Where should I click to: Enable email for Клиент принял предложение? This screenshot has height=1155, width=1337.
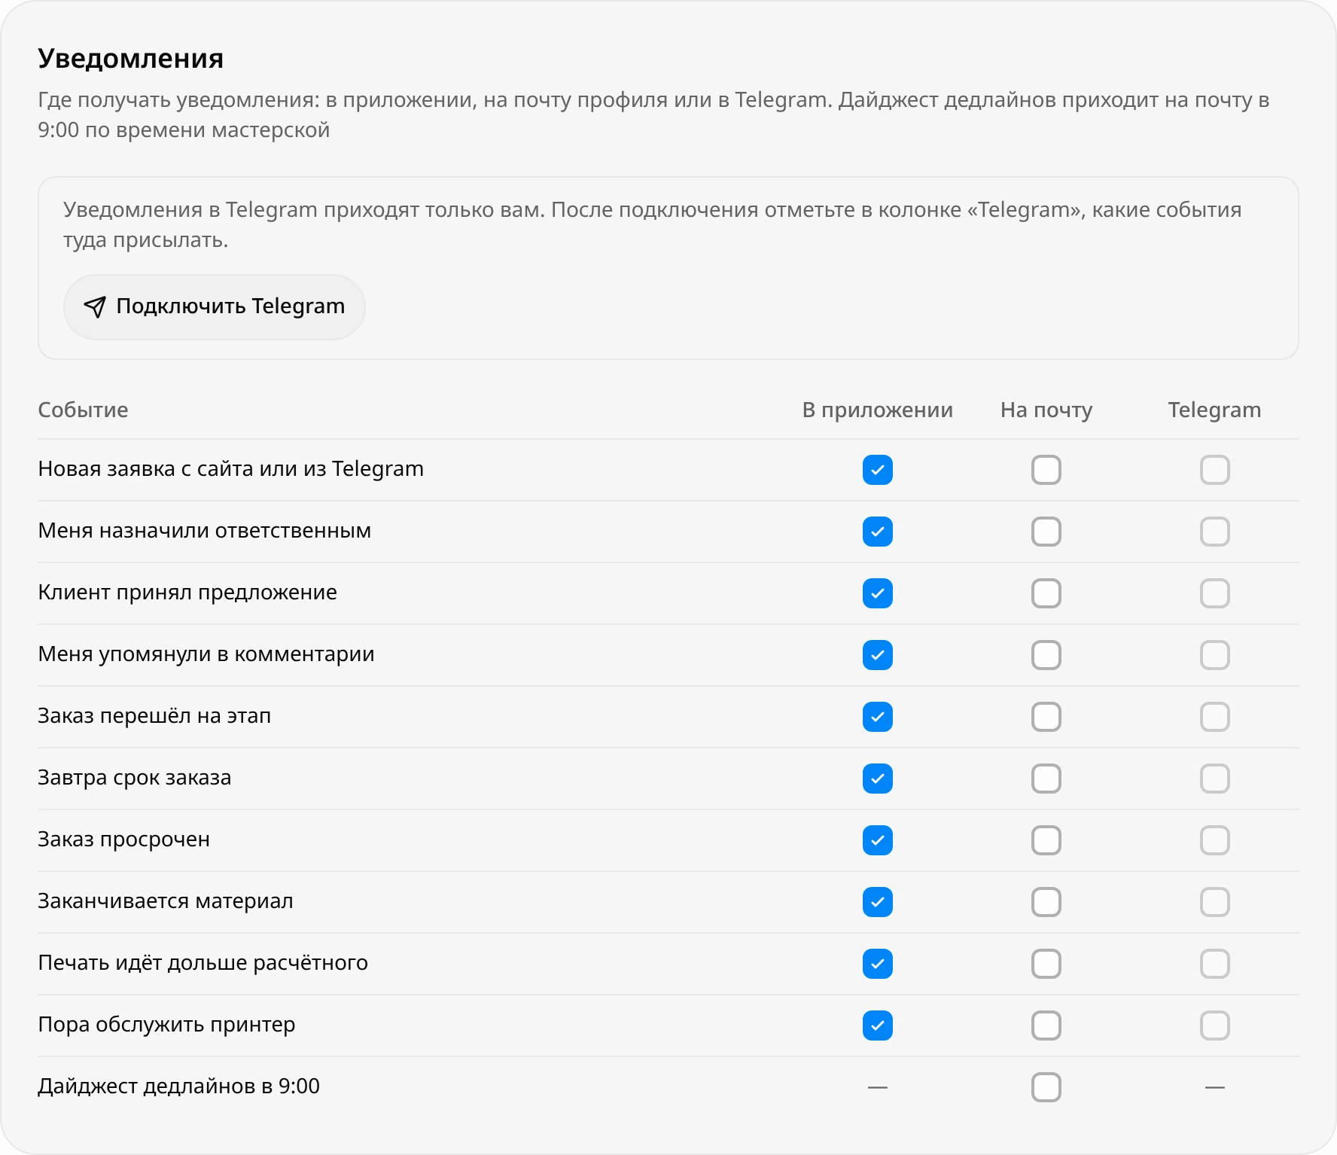click(1046, 593)
